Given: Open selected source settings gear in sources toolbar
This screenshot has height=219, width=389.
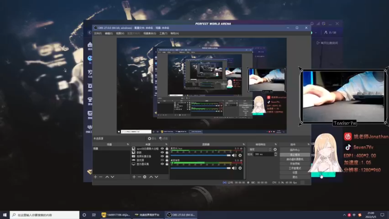Looking at the screenshot, I should pyautogui.click(x=144, y=177).
